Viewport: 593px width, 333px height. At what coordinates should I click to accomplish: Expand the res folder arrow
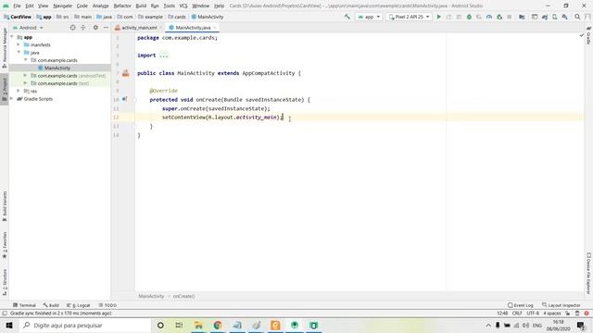tap(19, 91)
